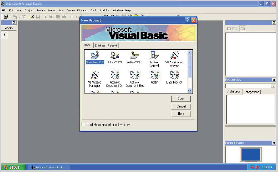The width and height of the screenshot is (278, 172).
Task: Expand the Properties object combo box
Action: [273, 86]
